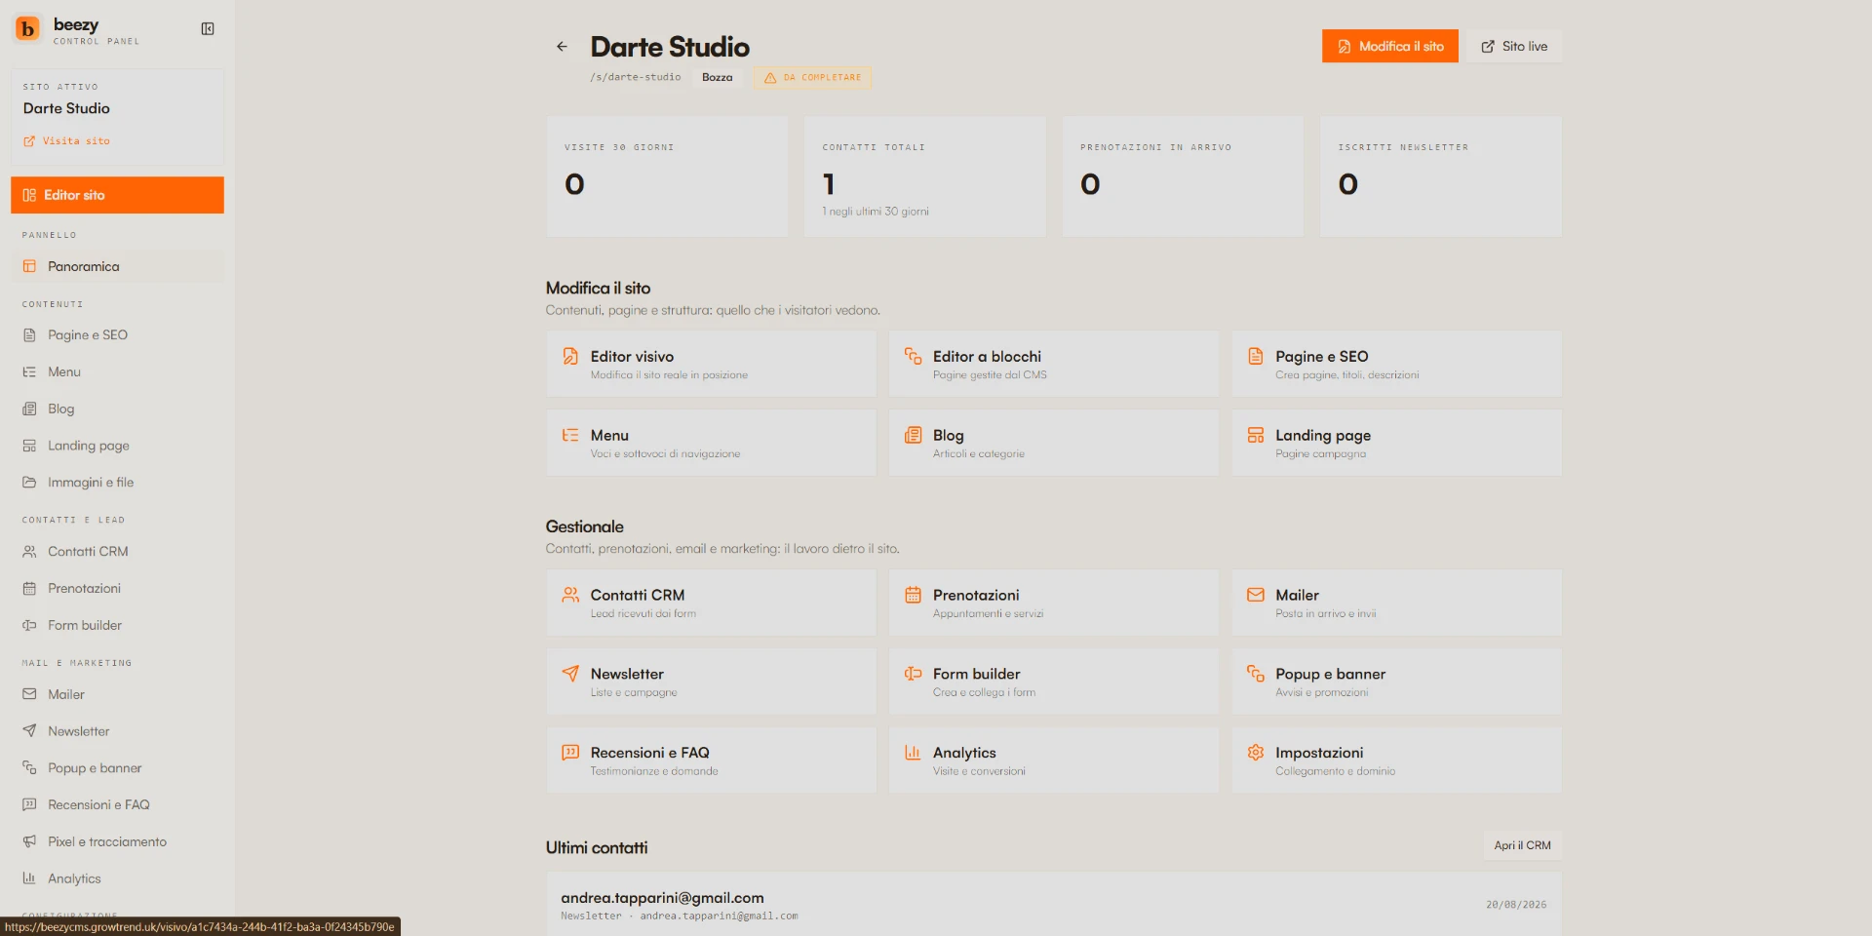The height and width of the screenshot is (936, 1872).
Task: Click the DA COMPLETARE warning badge
Action: point(812,78)
